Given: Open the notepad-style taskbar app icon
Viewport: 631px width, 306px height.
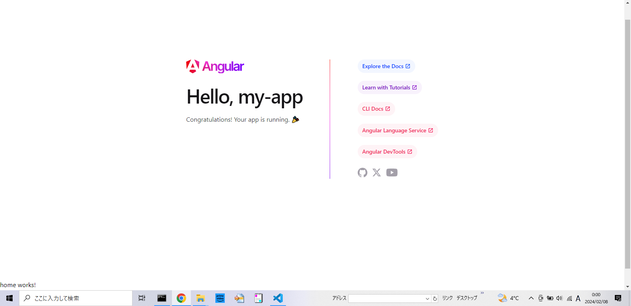Looking at the screenshot, I should (x=258, y=298).
